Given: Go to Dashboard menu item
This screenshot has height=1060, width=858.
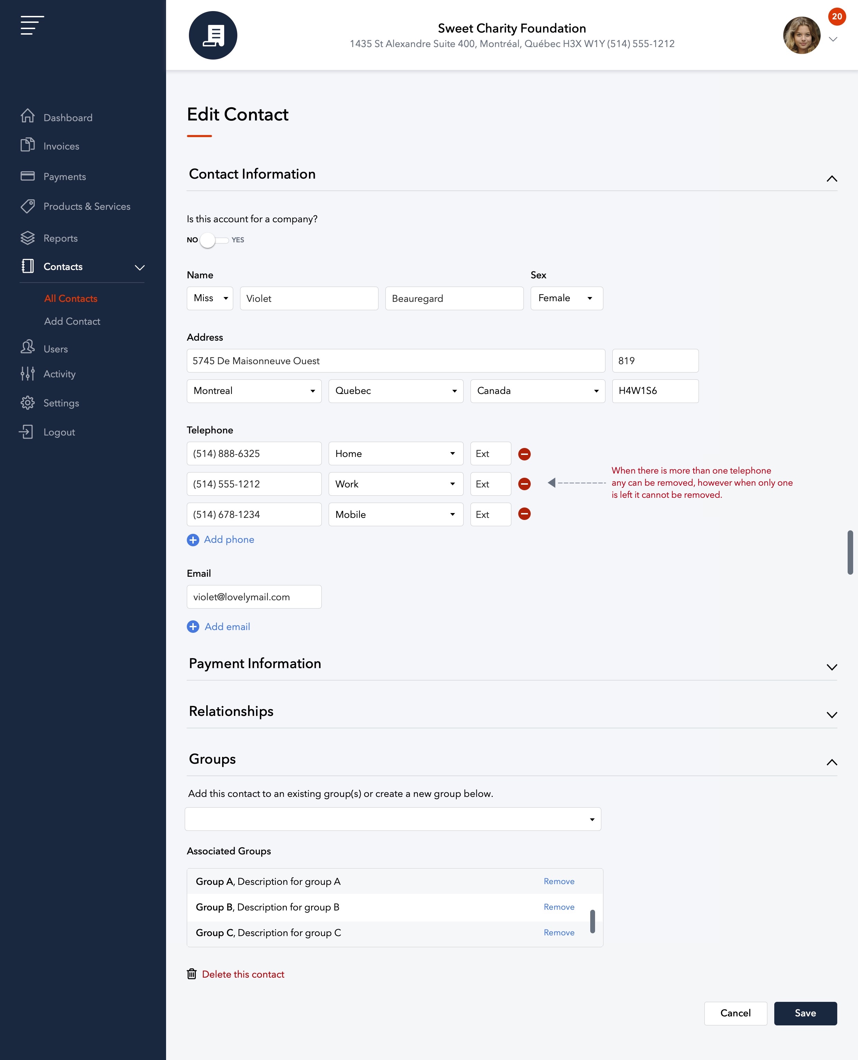Looking at the screenshot, I should pyautogui.click(x=68, y=118).
